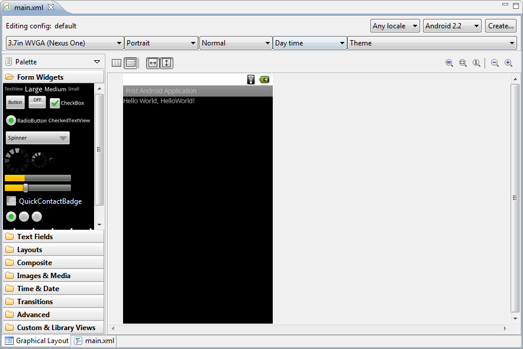
Task: Select the medium ProgressBar spinner widget
Action: click(x=40, y=160)
